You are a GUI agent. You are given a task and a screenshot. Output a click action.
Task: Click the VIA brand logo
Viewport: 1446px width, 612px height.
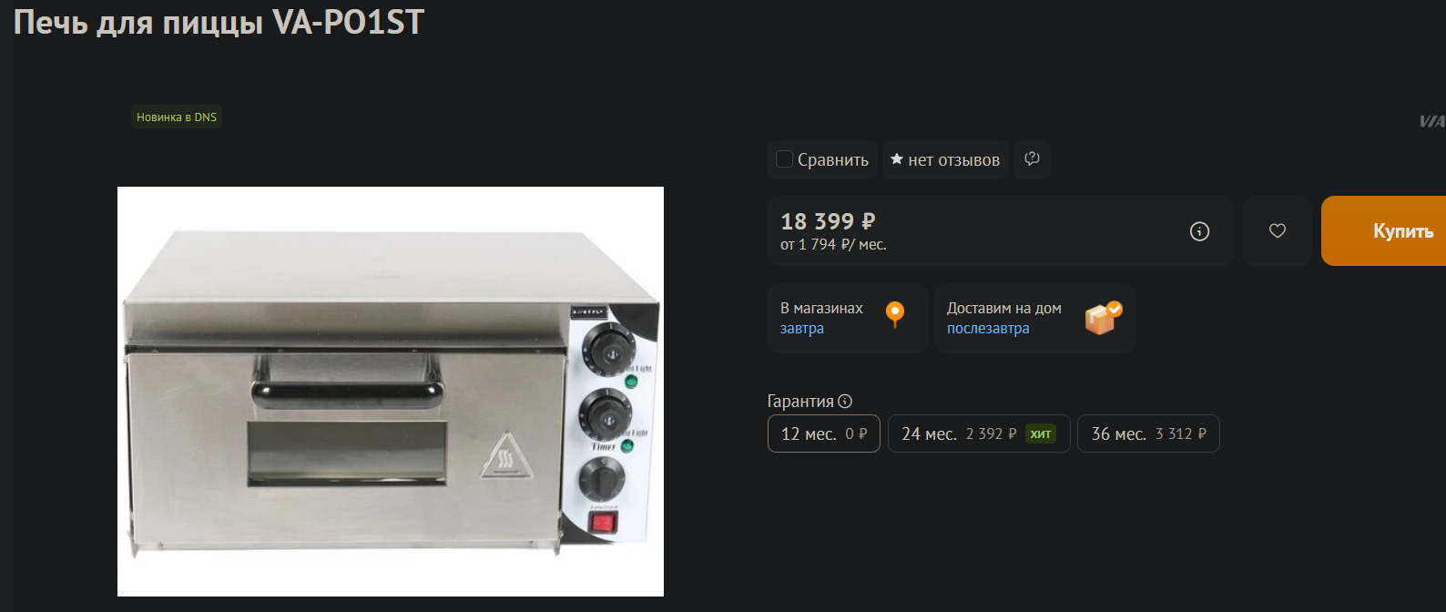click(x=1432, y=121)
